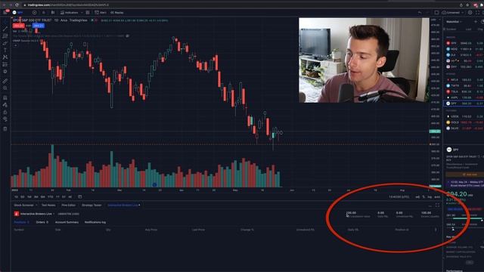Toggle the Magnet mode tool
This screenshot has height=272, width=484.
5,97
